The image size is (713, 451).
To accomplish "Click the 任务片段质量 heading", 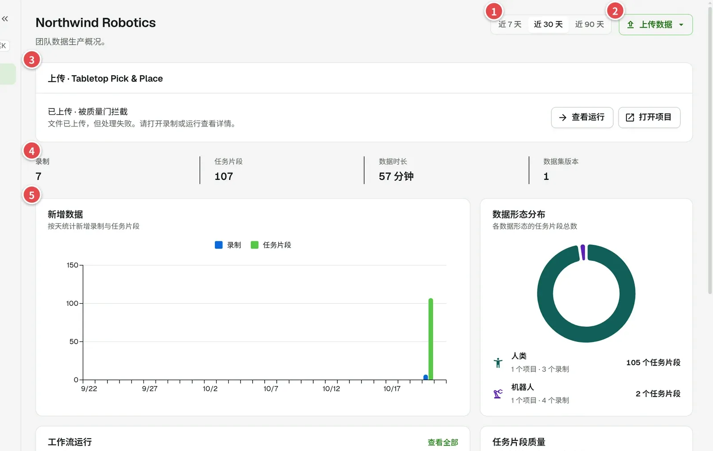I will (x=519, y=442).
